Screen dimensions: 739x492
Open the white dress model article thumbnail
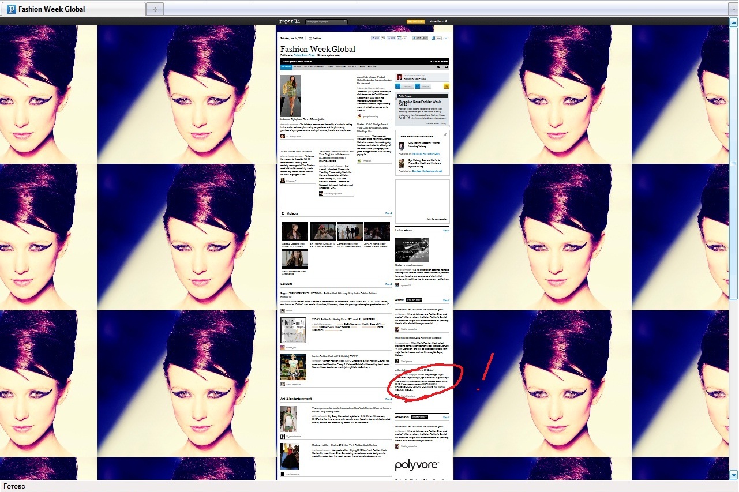[x=288, y=419]
